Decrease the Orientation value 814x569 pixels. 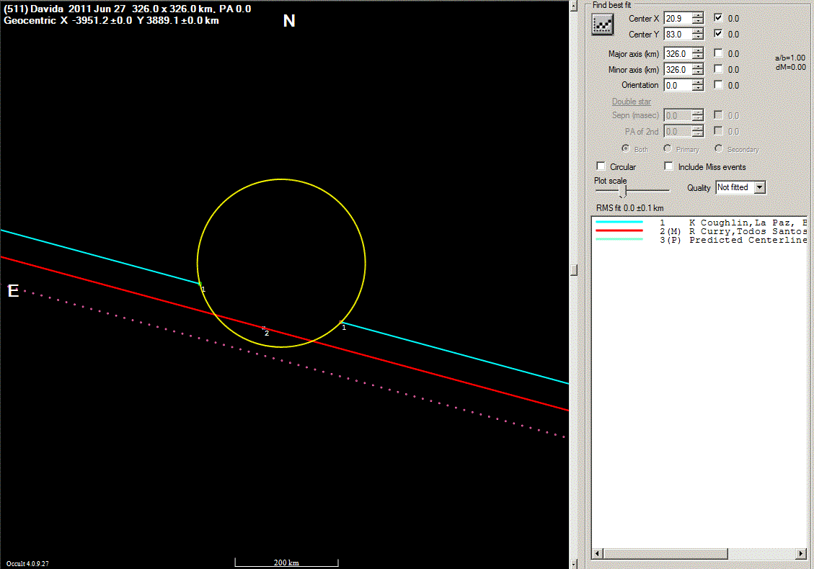[x=698, y=88]
